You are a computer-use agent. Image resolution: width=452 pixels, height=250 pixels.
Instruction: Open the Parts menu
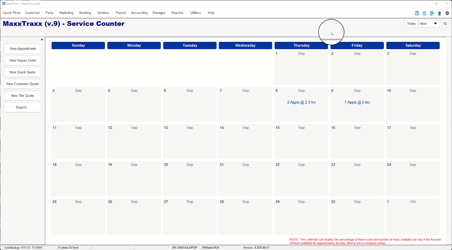tap(49, 13)
